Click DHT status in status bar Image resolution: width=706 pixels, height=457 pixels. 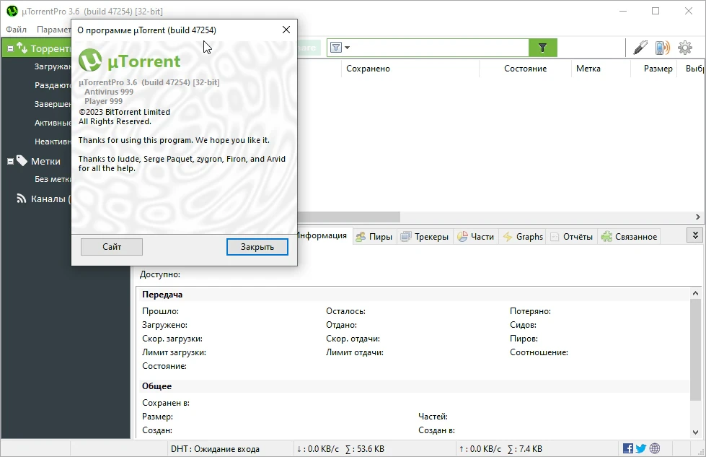coord(215,449)
